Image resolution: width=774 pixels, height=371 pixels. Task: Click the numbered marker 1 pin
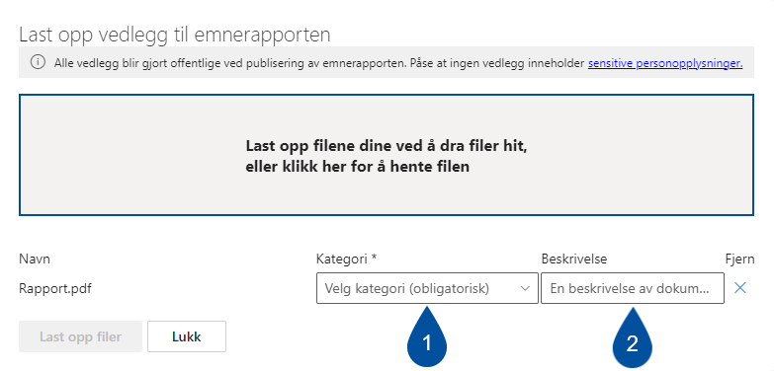[x=426, y=336]
